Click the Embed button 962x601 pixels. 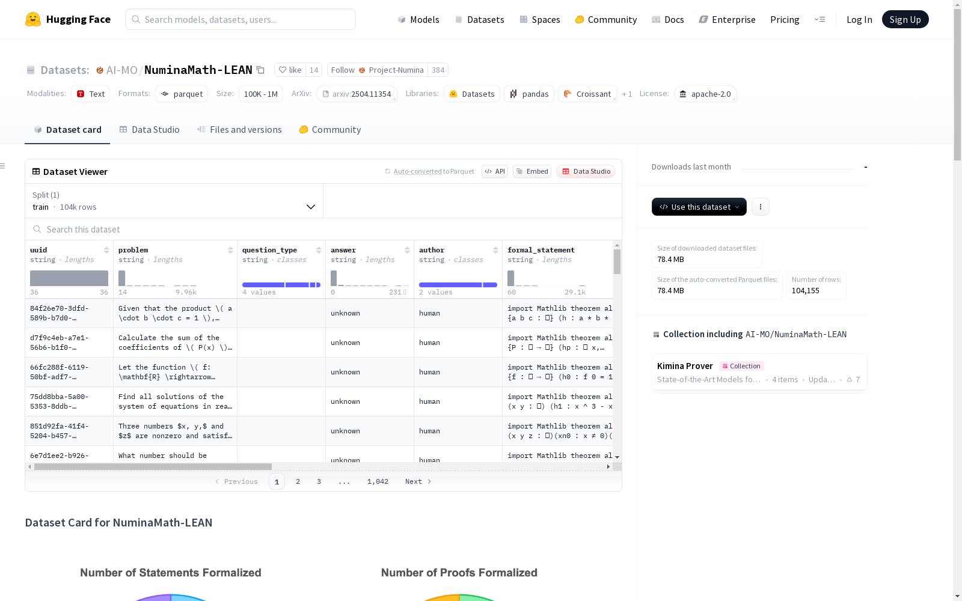532,171
